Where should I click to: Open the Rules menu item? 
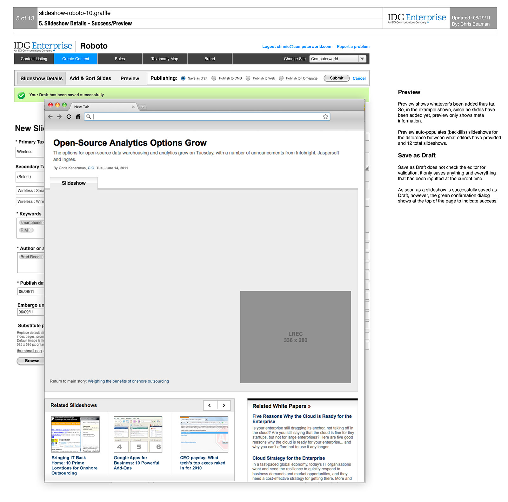120,59
